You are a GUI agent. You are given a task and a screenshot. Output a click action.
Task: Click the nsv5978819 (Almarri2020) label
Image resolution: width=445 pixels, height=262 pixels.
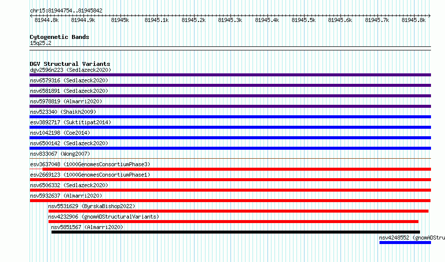coord(66,101)
